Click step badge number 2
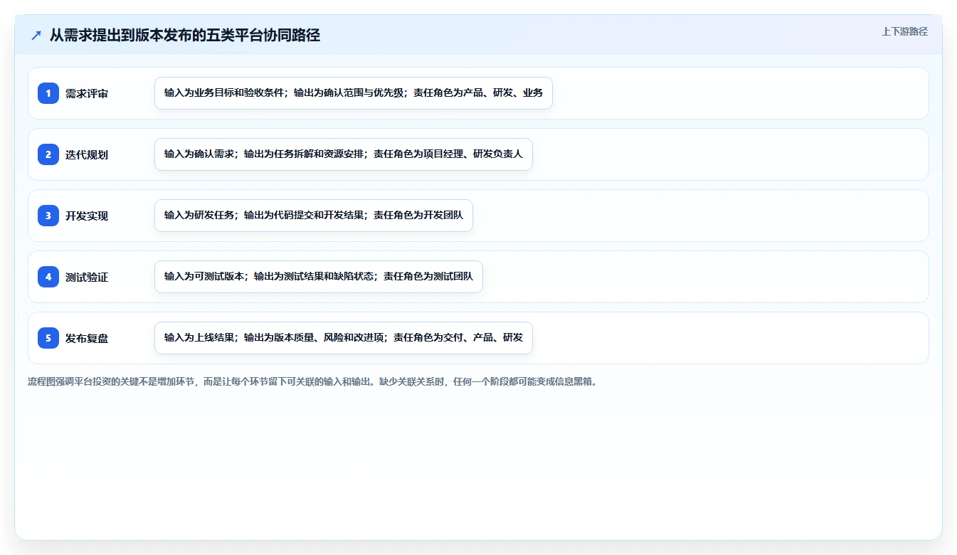 click(x=48, y=154)
